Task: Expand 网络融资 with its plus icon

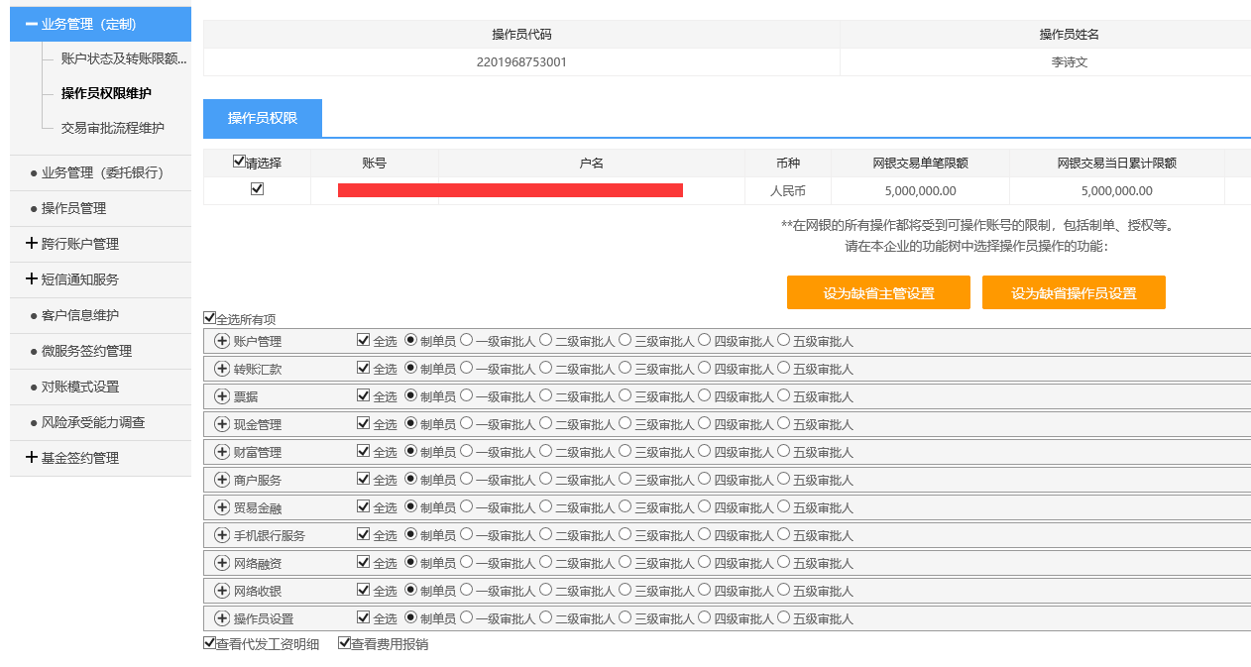Action: [x=222, y=563]
